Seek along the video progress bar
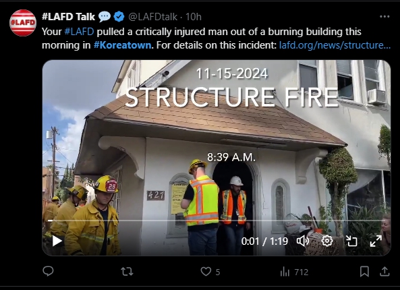The height and width of the screenshot is (290, 400). [217, 221]
